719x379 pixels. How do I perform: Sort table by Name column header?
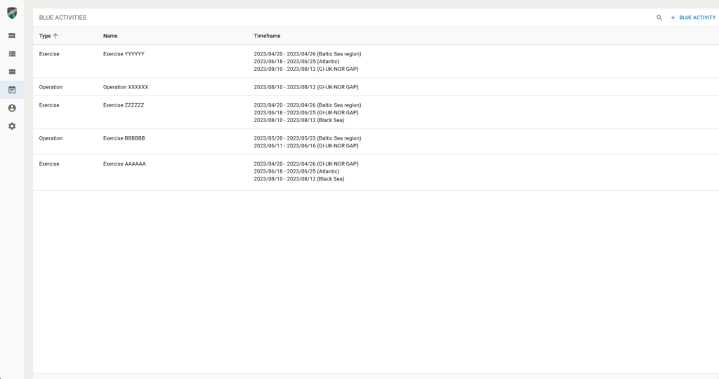pos(110,36)
